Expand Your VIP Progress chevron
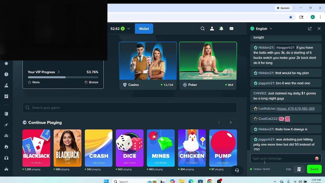Viewport: 325px width, 183px height. click(59, 72)
